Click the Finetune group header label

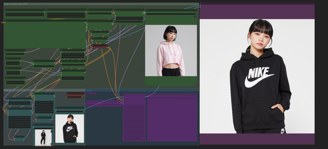click(7, 90)
